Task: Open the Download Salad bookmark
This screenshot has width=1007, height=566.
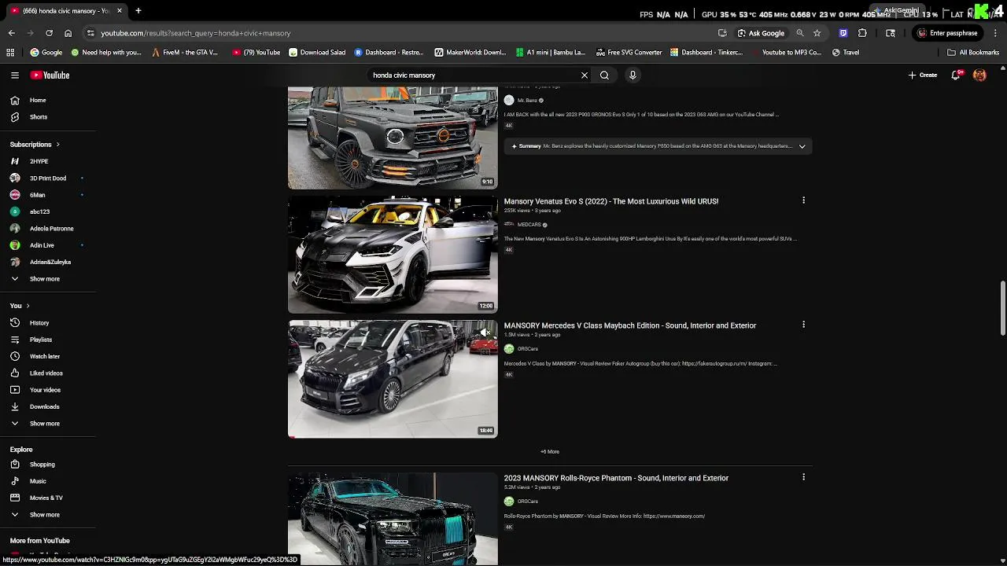Action: (x=317, y=52)
